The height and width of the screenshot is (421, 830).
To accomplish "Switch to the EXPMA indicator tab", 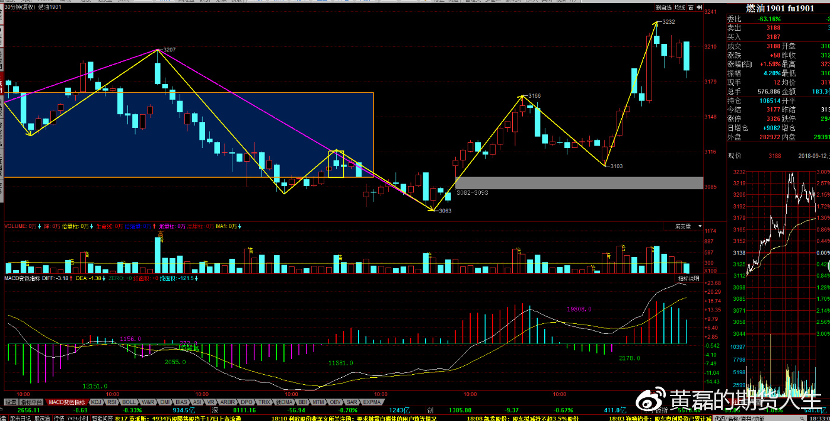I will [372, 402].
